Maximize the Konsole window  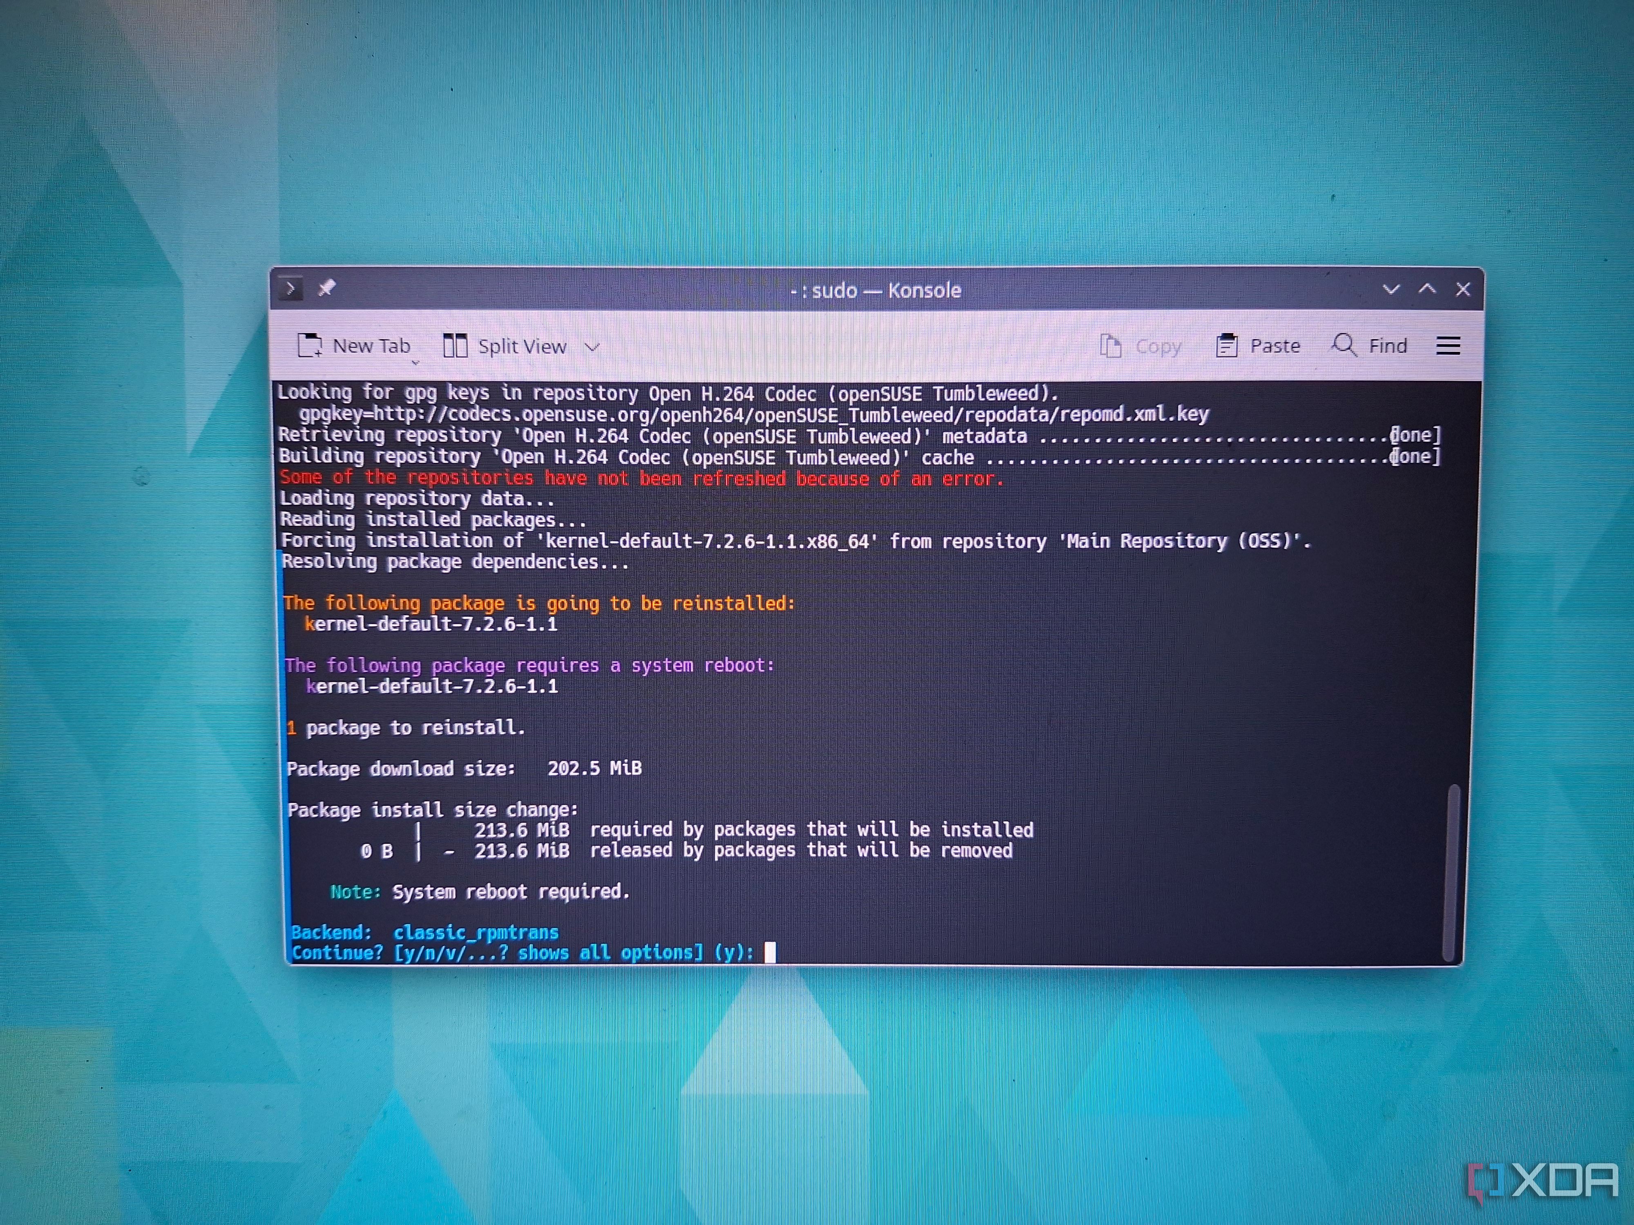click(x=1427, y=289)
